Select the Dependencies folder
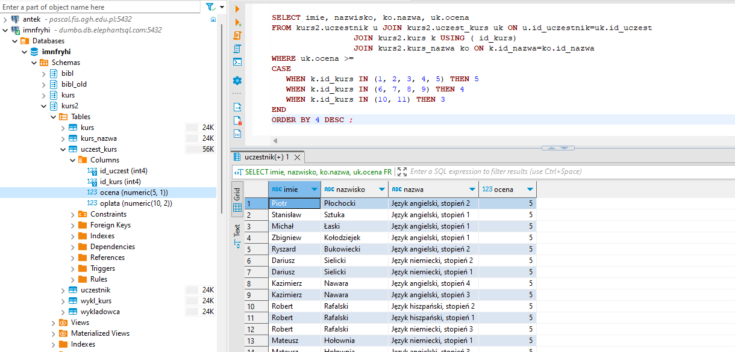This screenshot has width=735, height=352. point(112,247)
